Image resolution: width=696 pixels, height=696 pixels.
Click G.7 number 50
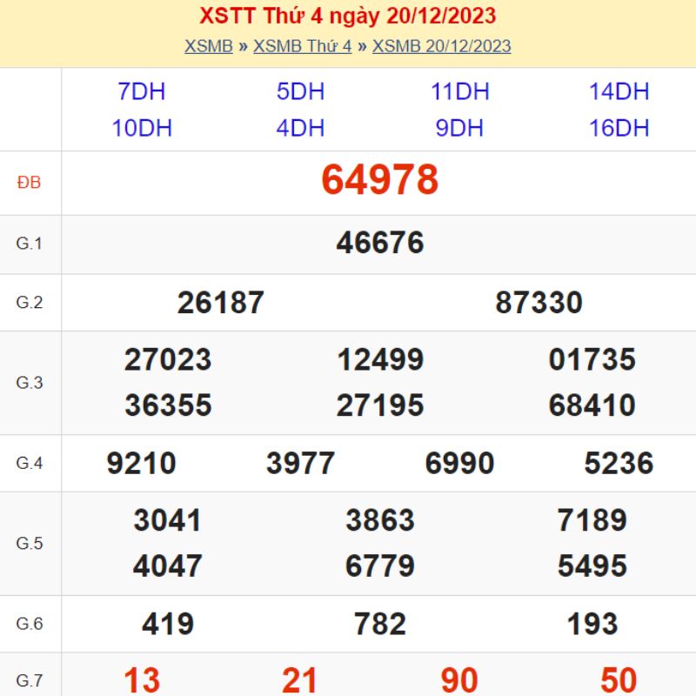coord(619,680)
